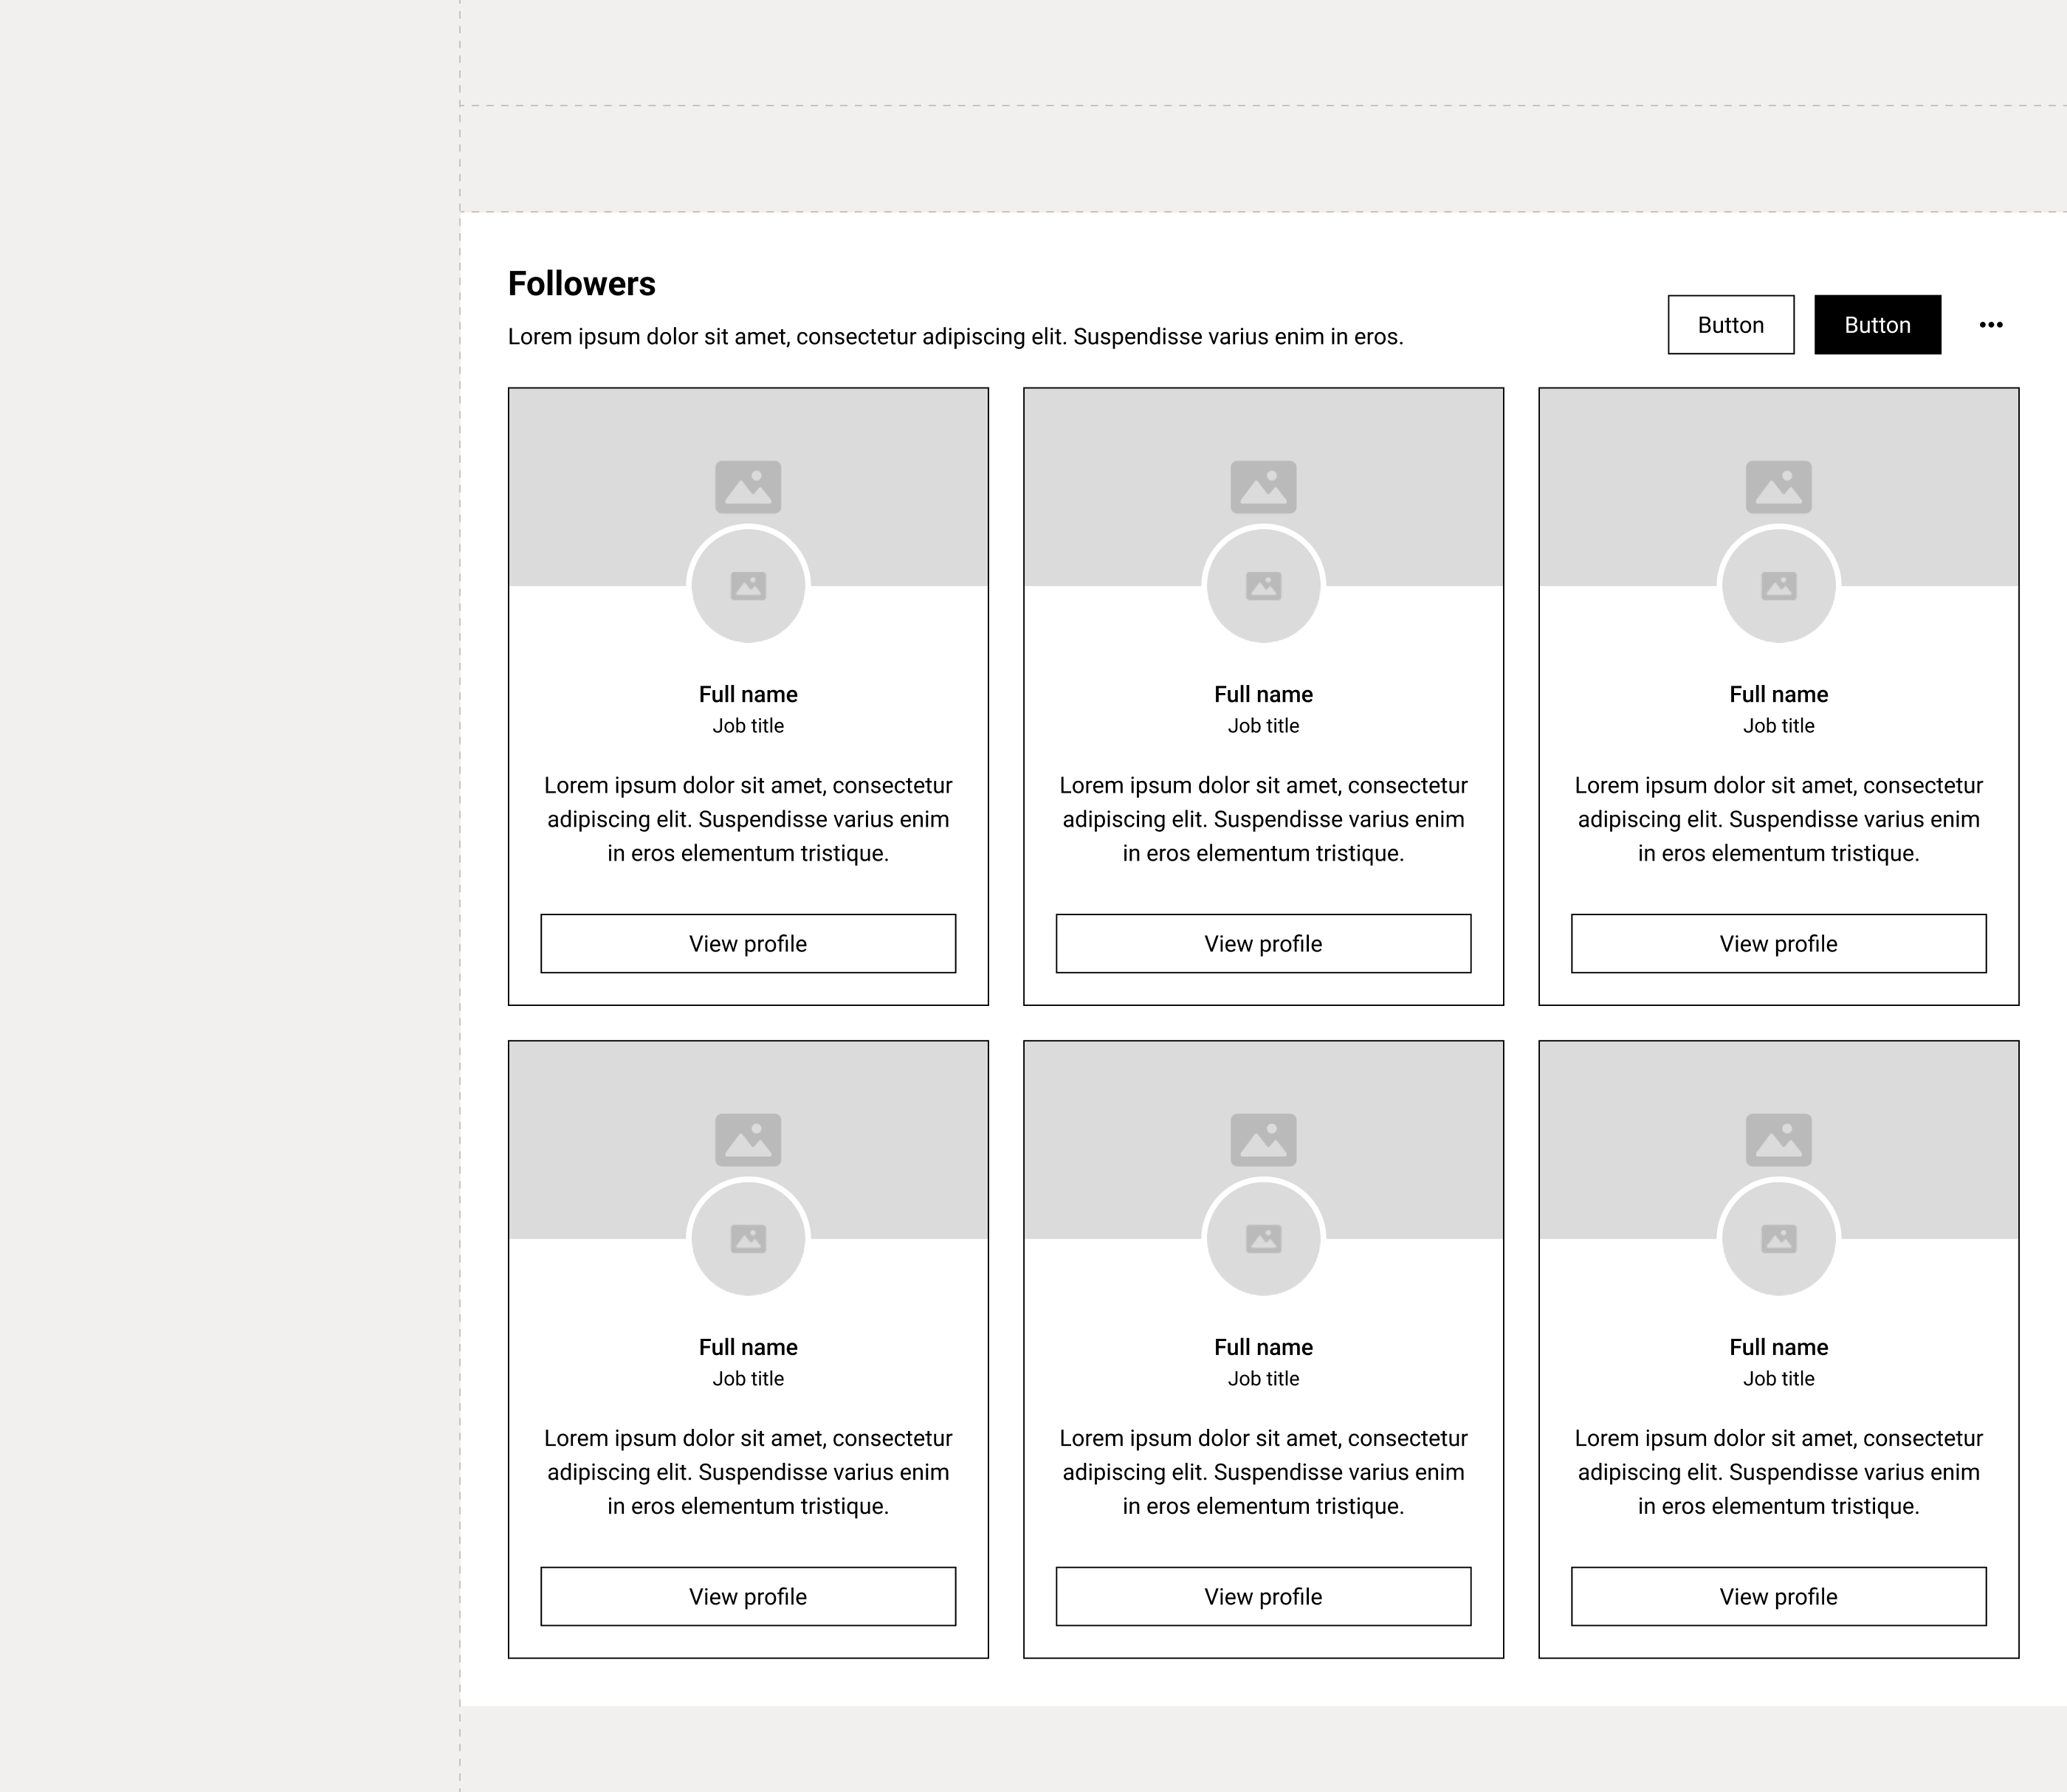Click the Lorem ipsum bio on bottom-middle card
Viewport: 2067px width, 1792px height.
pos(1263,1472)
